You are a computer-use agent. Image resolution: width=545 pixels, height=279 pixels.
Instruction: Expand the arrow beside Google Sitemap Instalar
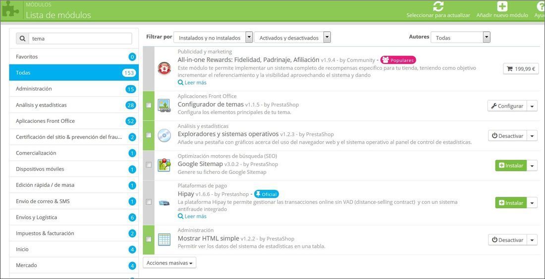click(532, 166)
